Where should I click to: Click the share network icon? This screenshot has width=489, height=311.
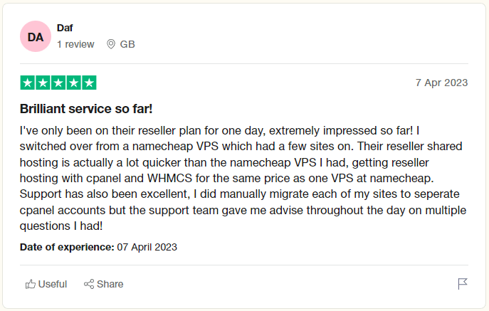[89, 284]
